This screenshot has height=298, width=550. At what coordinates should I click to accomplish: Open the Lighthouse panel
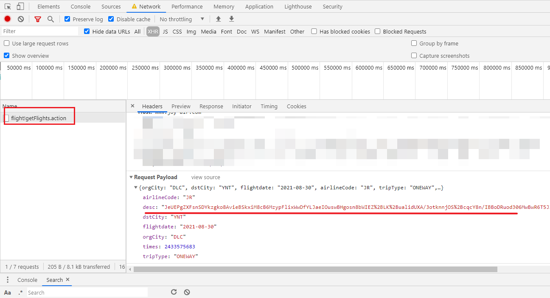tap(298, 6)
